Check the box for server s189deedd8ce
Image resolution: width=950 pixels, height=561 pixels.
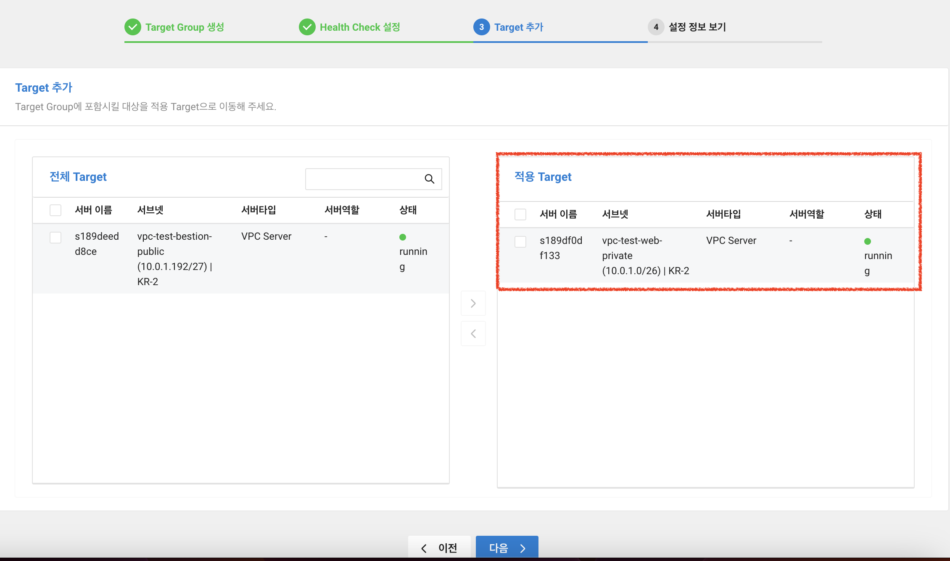click(x=55, y=238)
